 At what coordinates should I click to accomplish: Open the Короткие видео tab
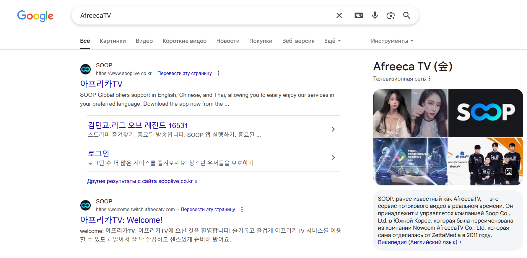[184, 41]
